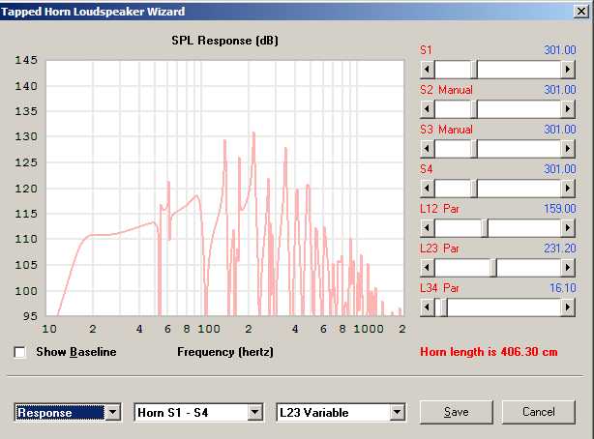
Task: Click the S3 Manual slider thumb
Action: (x=474, y=149)
